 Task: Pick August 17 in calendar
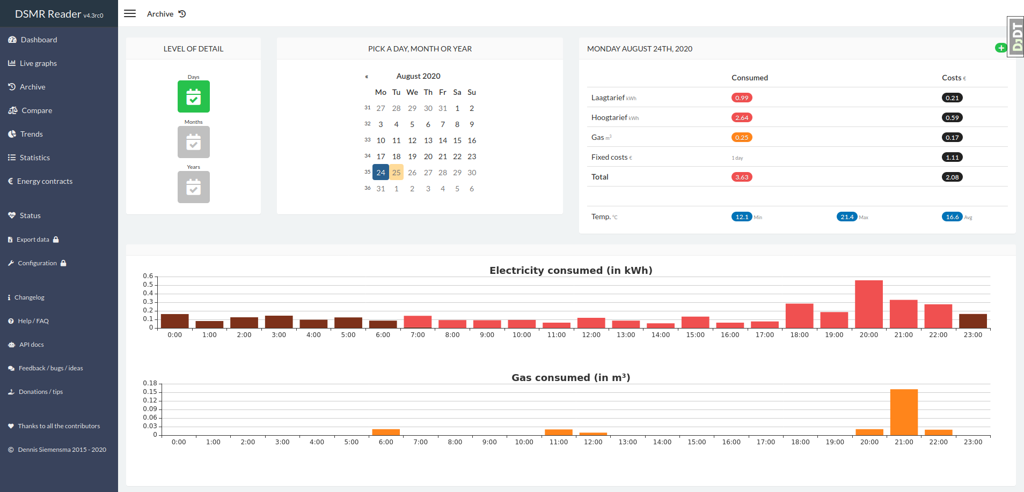coord(381,156)
